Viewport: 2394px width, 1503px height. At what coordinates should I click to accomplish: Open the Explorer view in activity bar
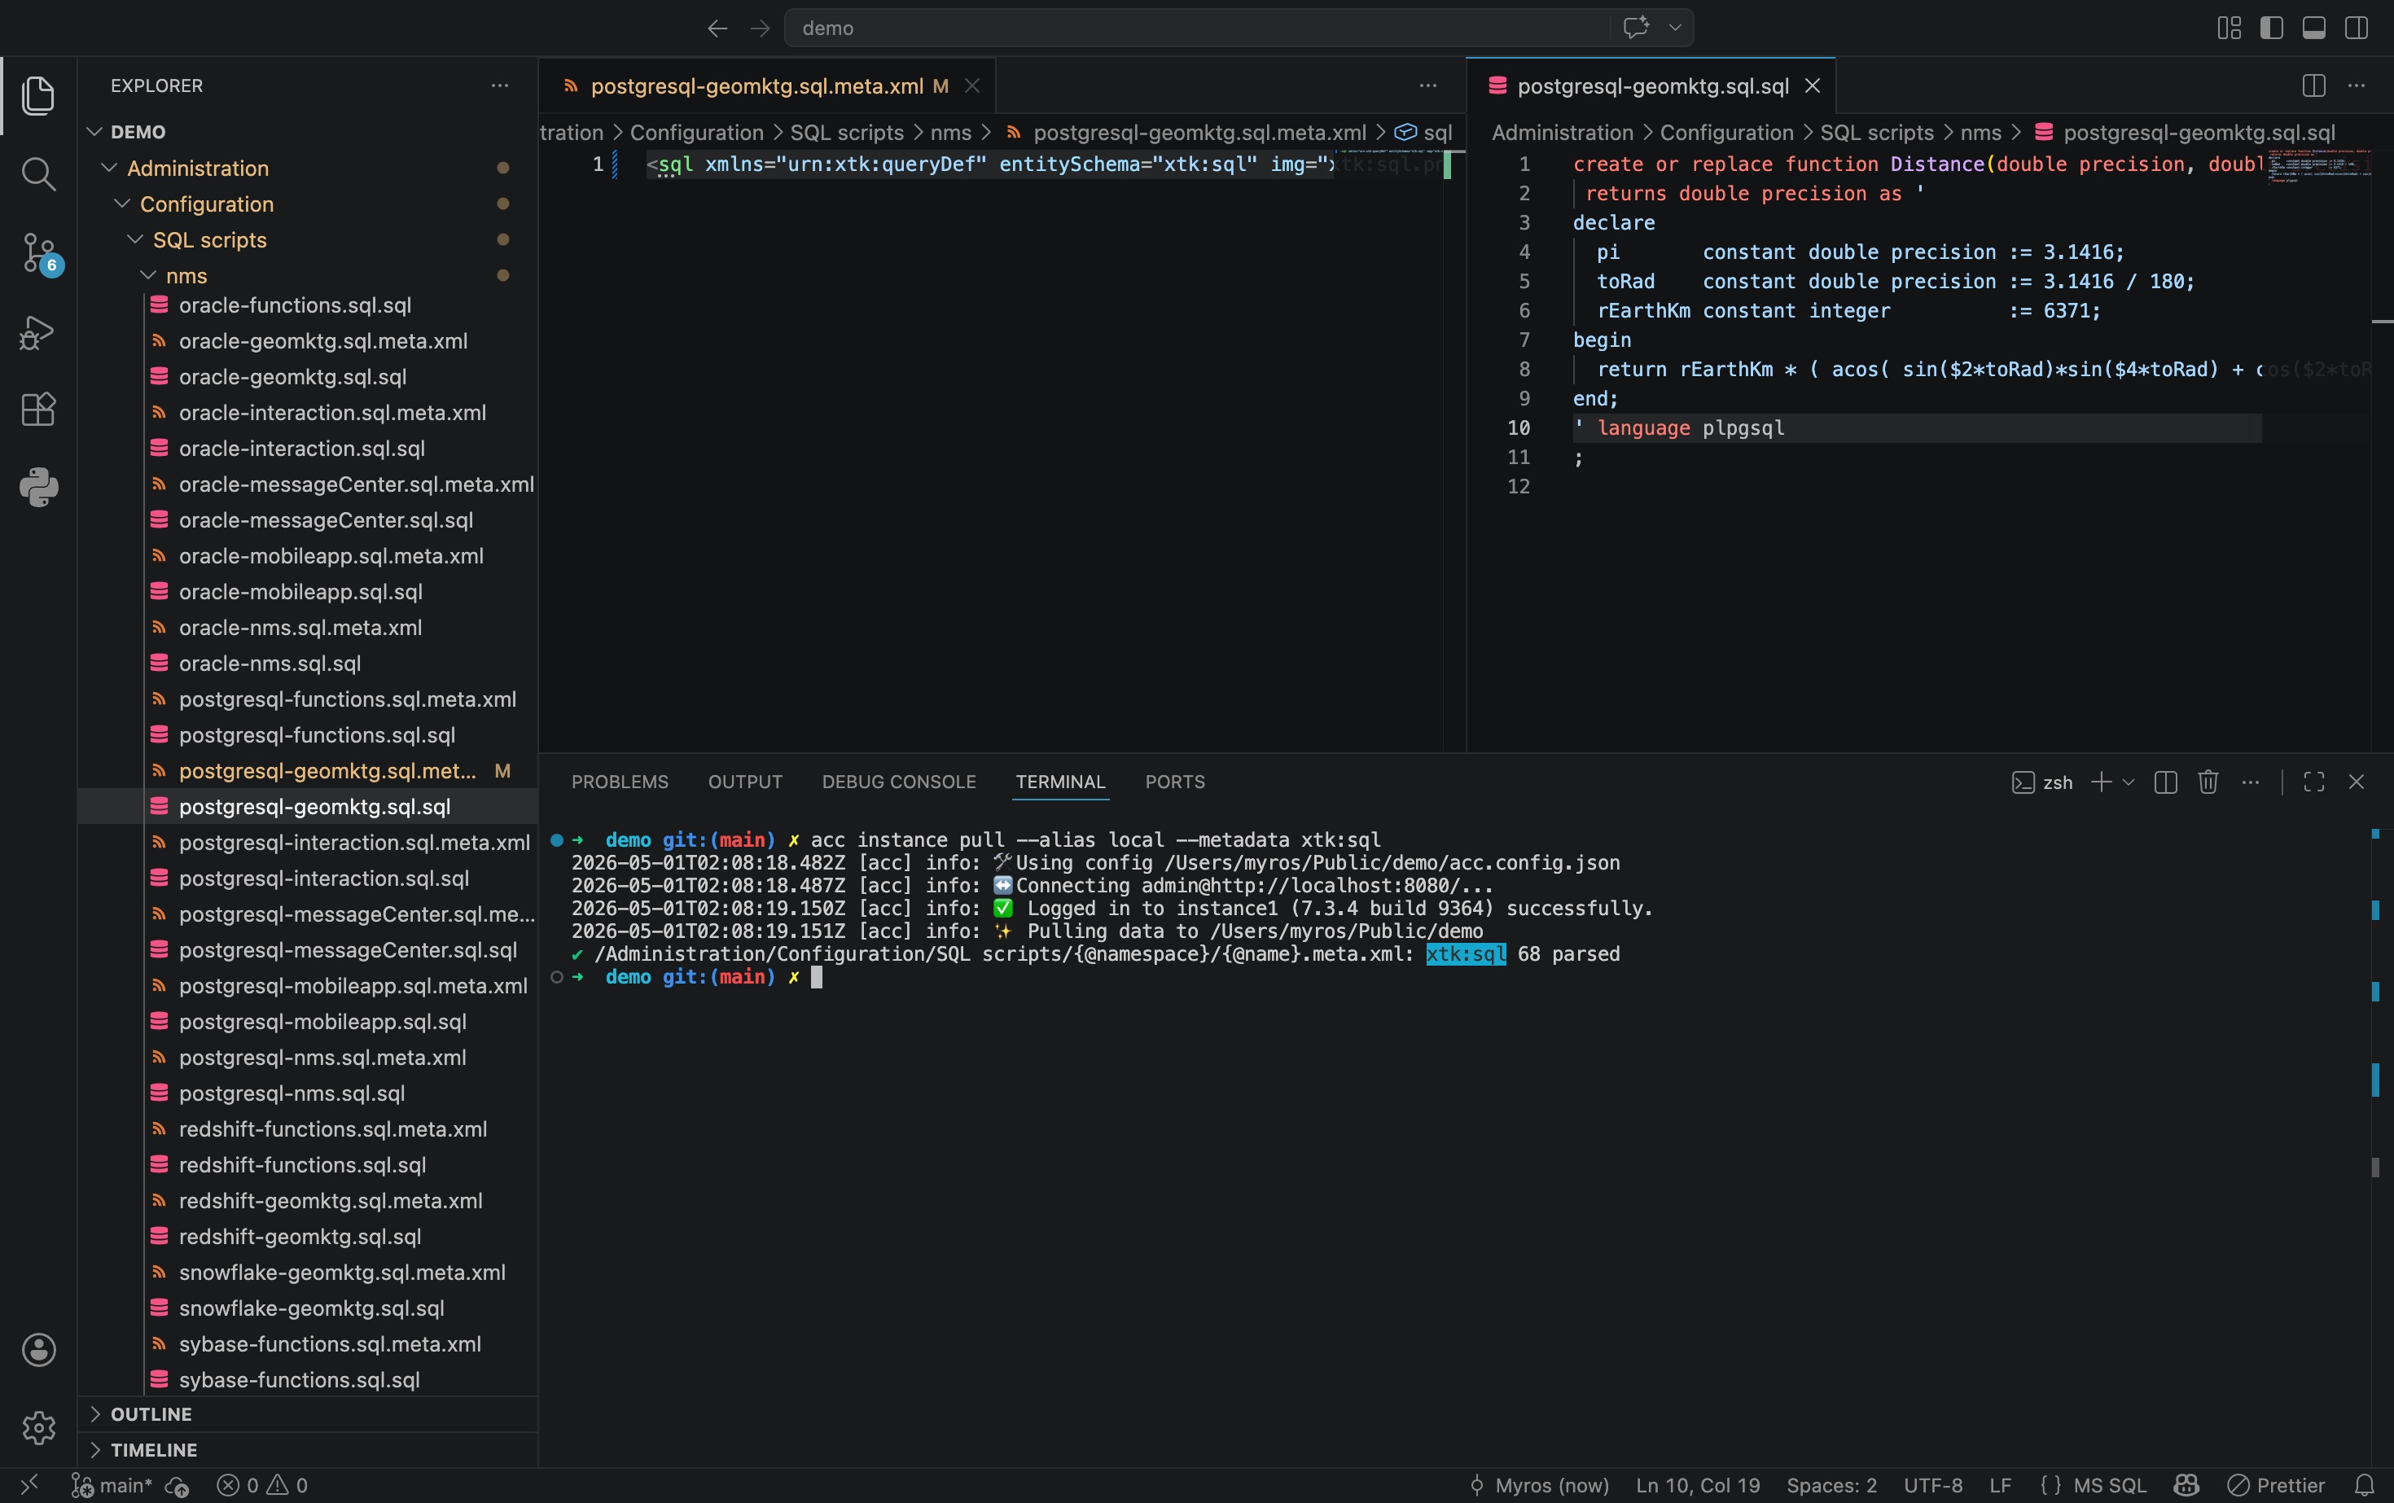[37, 95]
